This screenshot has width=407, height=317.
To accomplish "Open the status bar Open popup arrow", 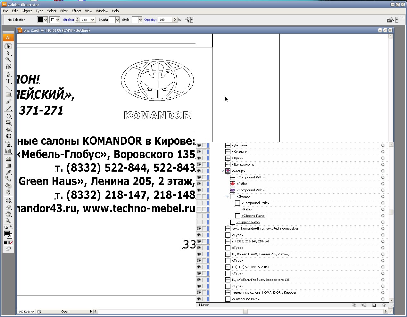I will point(91,311).
